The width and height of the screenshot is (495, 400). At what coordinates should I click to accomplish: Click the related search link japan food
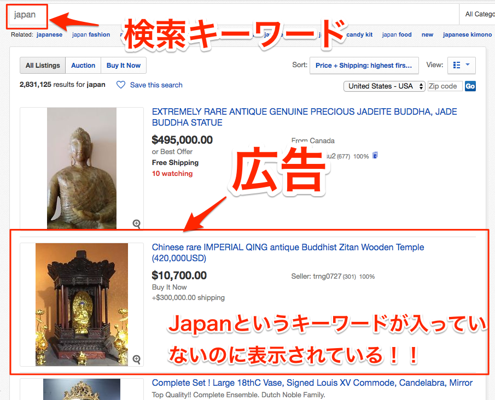(397, 34)
